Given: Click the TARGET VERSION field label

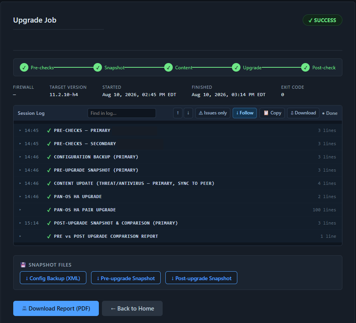Looking at the screenshot, I should [68, 87].
